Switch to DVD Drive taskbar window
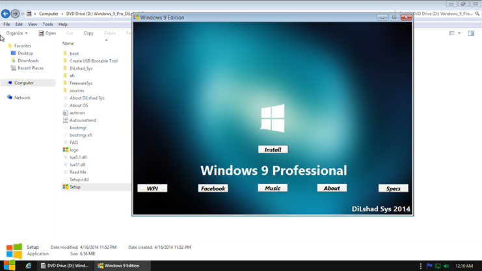The image size is (482, 271). 65,266
